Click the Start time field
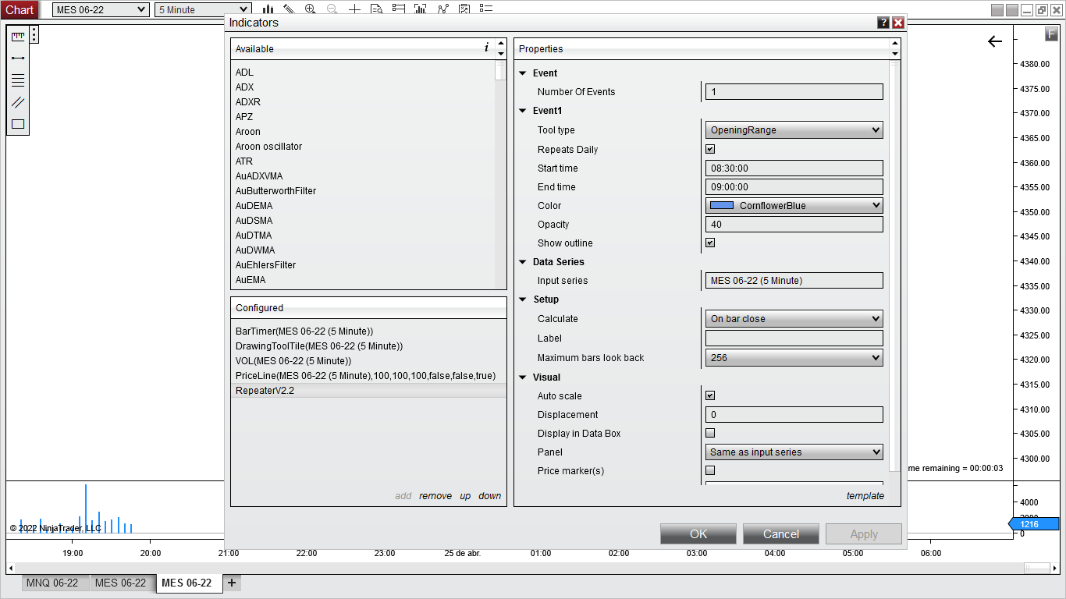 [x=794, y=168]
